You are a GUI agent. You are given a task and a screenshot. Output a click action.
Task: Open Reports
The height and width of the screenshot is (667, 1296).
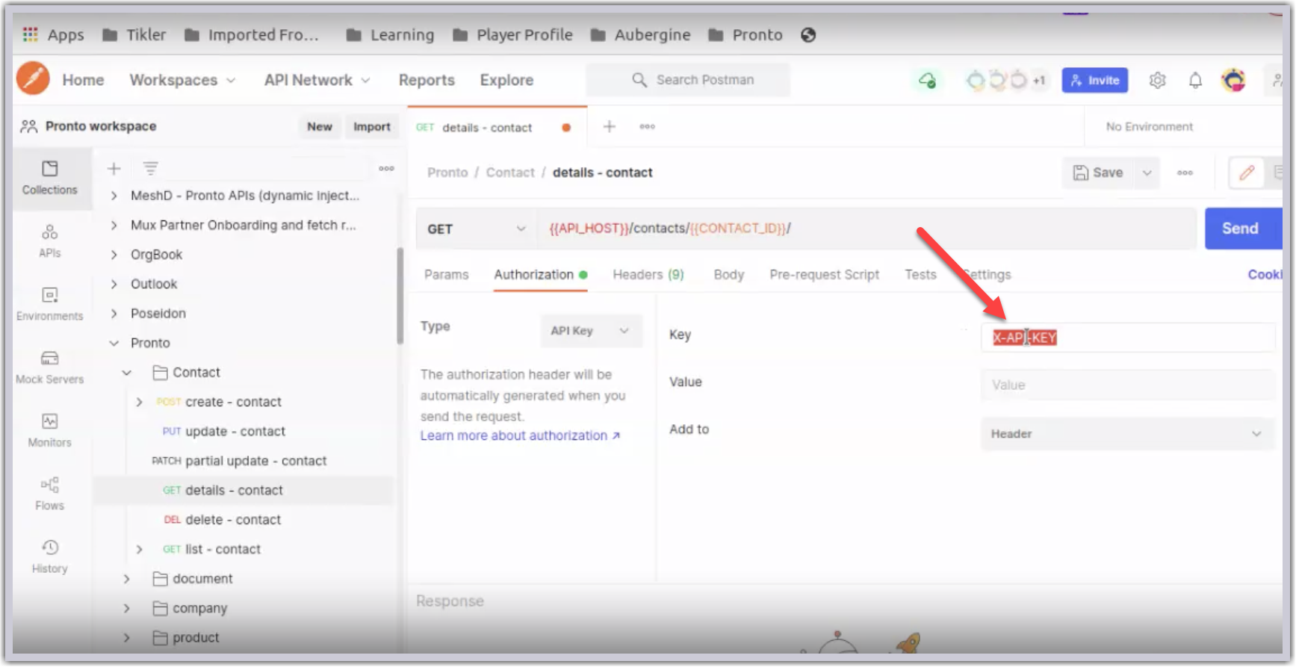pyautogui.click(x=427, y=80)
